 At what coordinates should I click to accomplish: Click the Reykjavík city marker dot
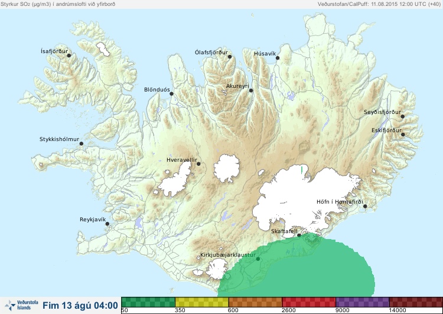(x=108, y=224)
